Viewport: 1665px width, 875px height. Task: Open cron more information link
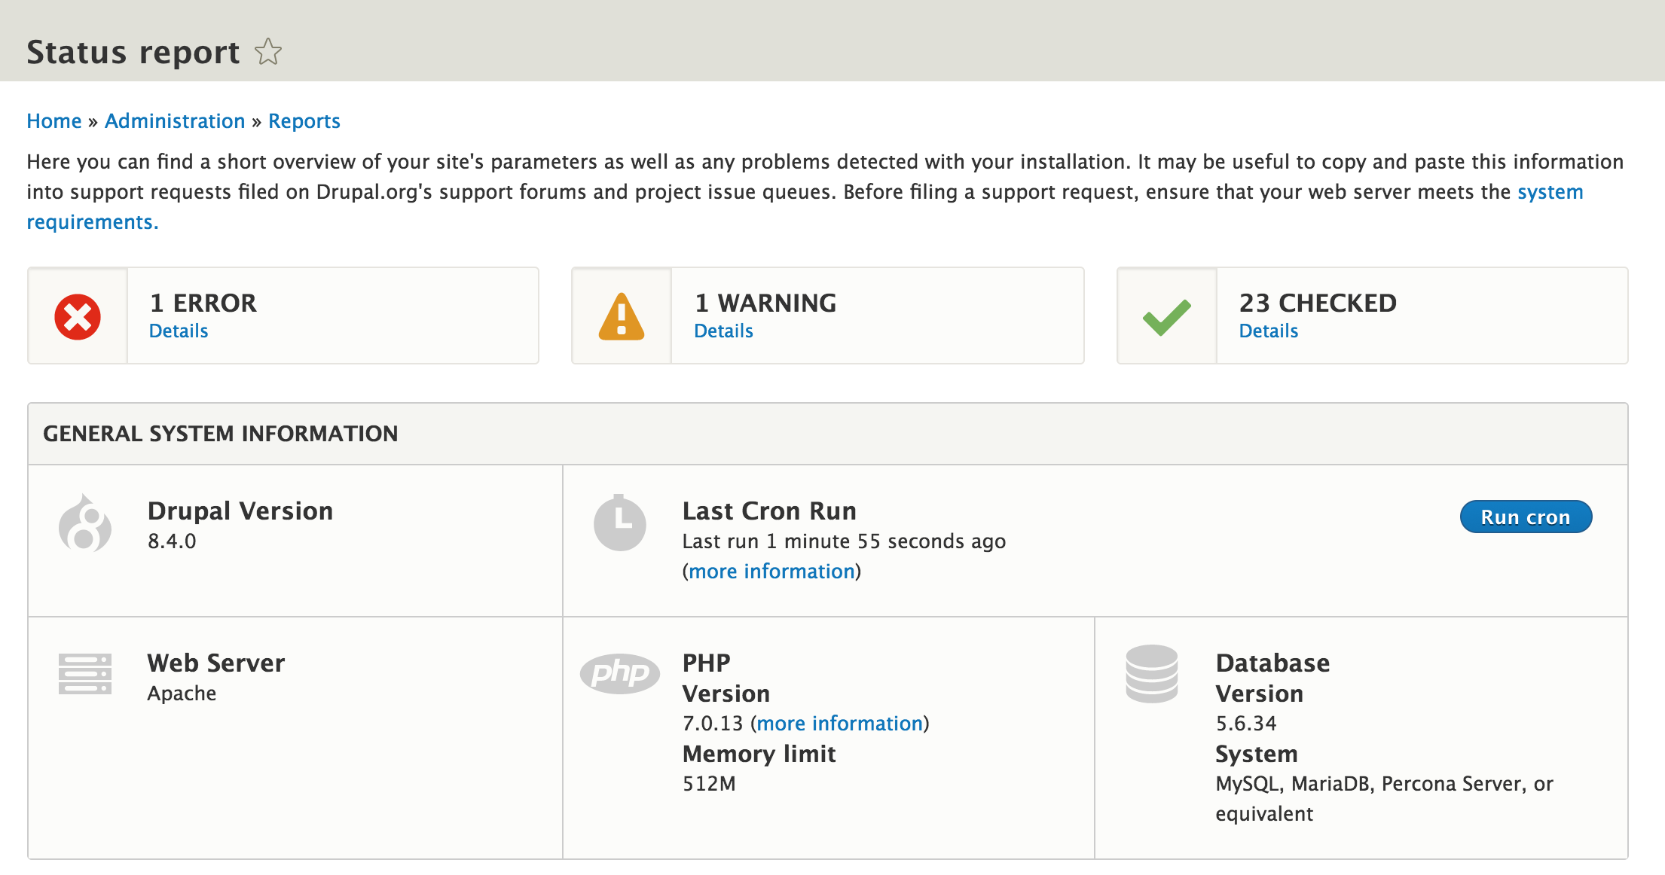[x=771, y=572]
